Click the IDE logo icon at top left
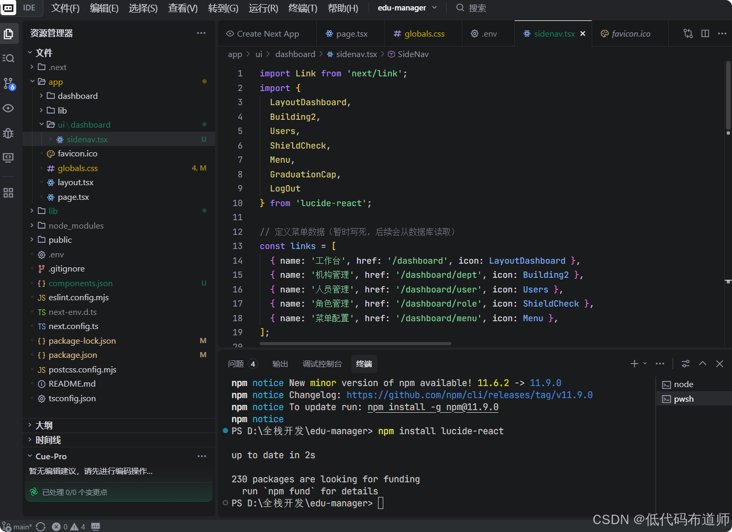This screenshot has height=532, width=732. click(x=8, y=8)
